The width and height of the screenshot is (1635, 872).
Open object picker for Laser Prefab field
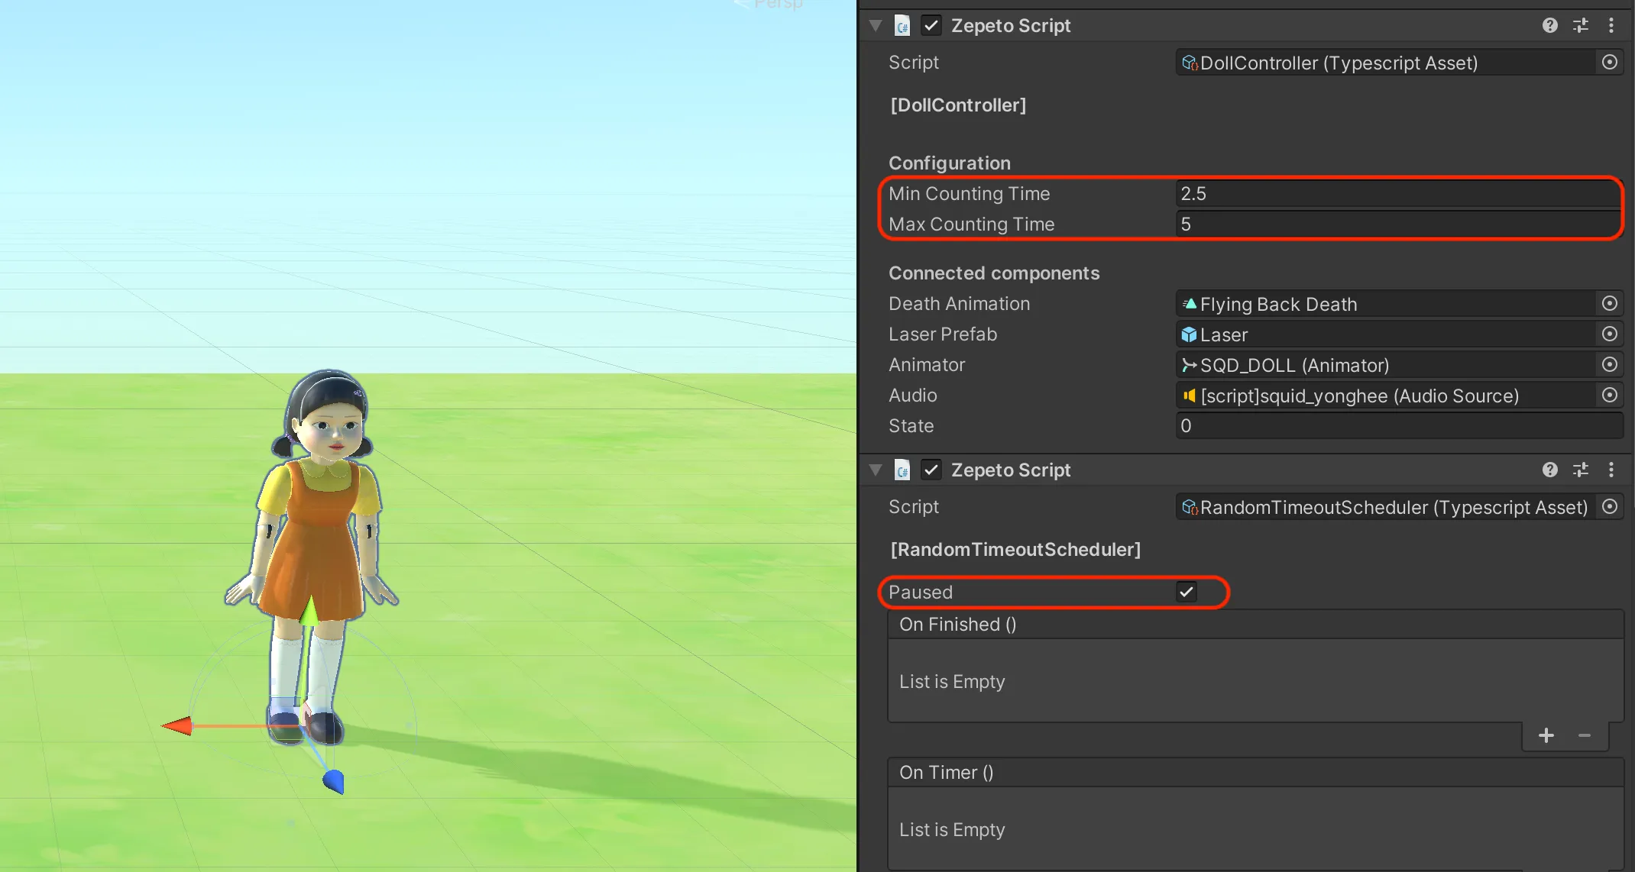(1610, 334)
